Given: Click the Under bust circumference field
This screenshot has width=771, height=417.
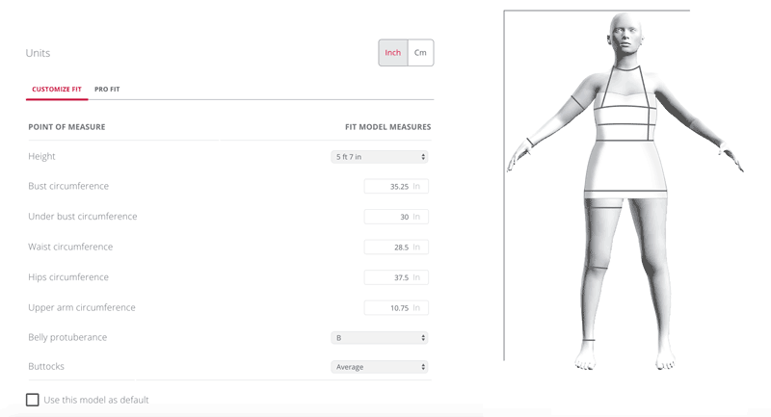Looking at the screenshot, I should click(x=396, y=217).
